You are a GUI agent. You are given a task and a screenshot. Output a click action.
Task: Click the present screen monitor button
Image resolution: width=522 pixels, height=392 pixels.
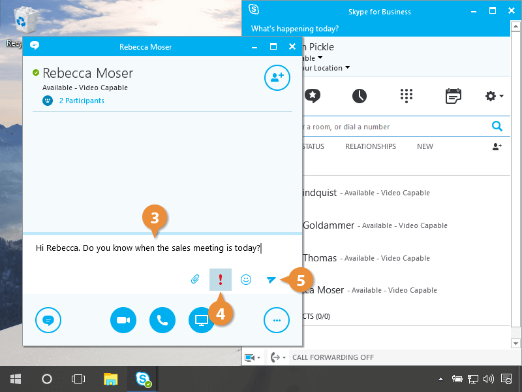pyautogui.click(x=201, y=320)
